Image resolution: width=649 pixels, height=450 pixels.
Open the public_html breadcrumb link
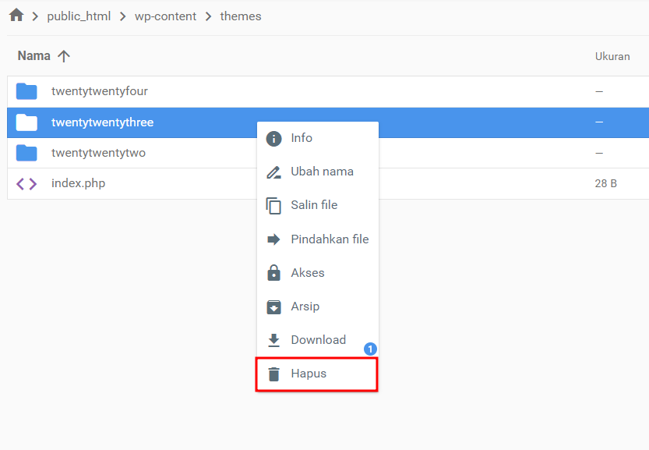pos(79,15)
